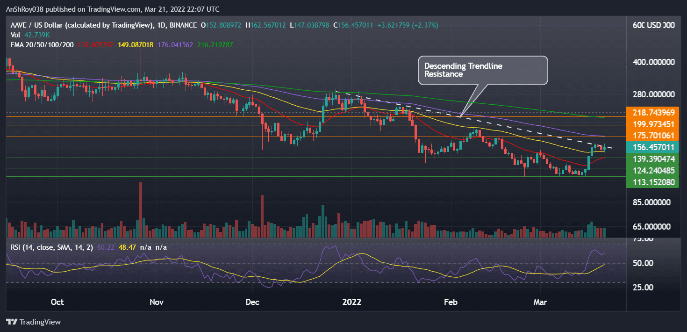The width and height of the screenshot is (687, 332).
Task: Click the purple RSI value 60.22
Action: coord(104,247)
